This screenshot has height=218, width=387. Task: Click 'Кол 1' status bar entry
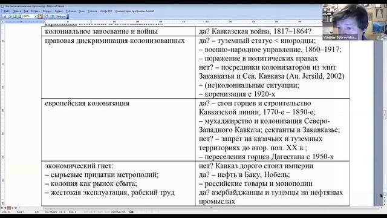click(73, 212)
